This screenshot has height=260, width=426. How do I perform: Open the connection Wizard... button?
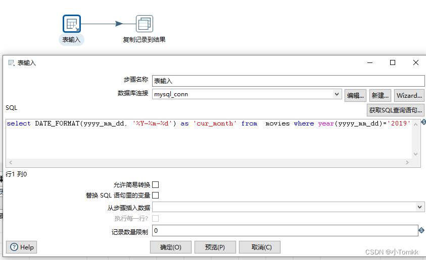click(x=409, y=96)
